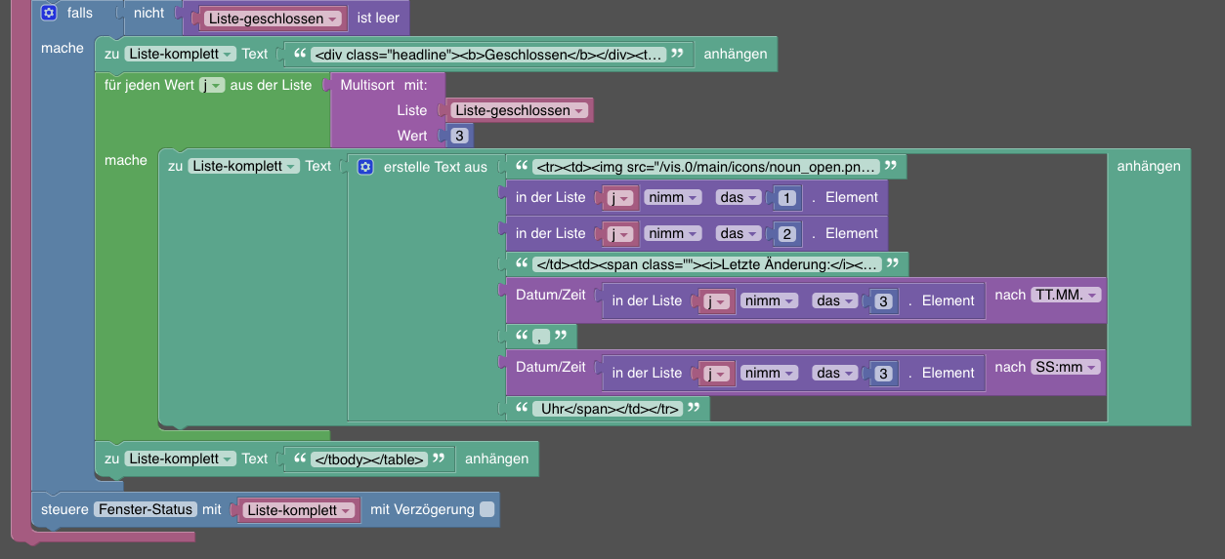Open the Liste-geschlossen variable dropdown beside ist leer
Screen dimensions: 1225x559
pos(273,19)
